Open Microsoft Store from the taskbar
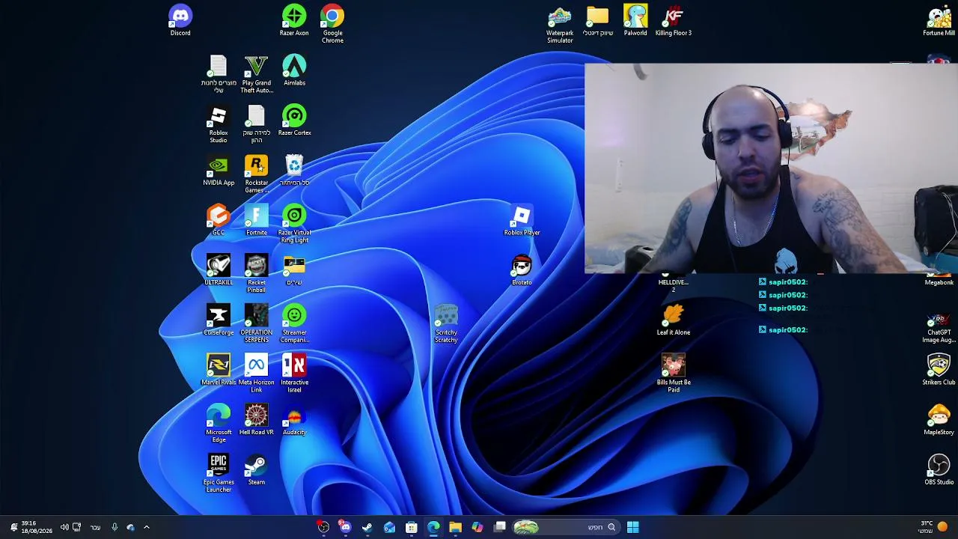958x539 pixels. 412,527
